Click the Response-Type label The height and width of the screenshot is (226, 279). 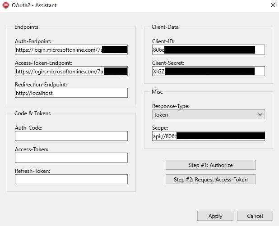171,106
